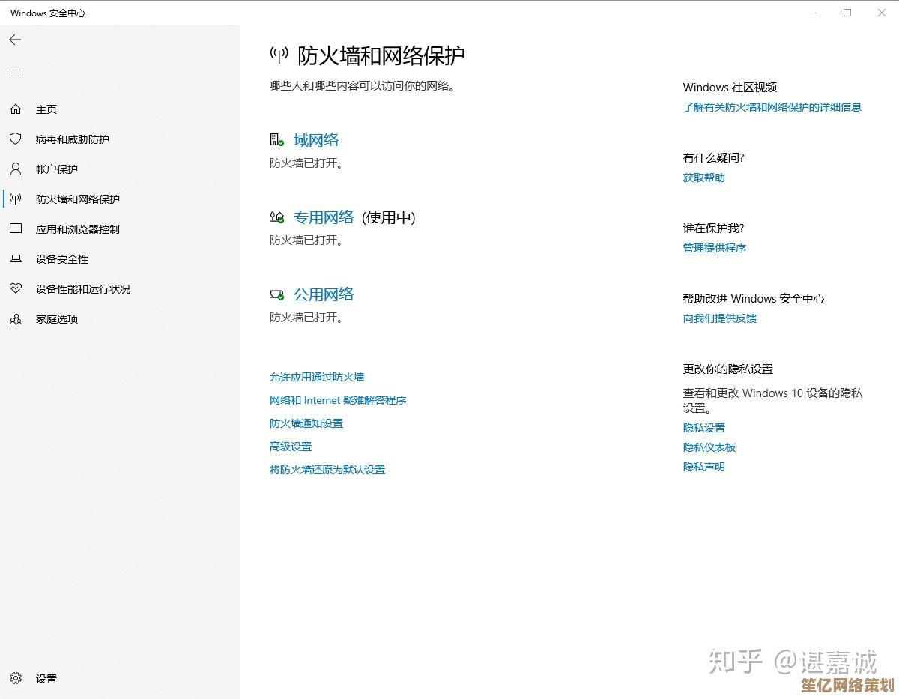The image size is (899, 699).
Task: Click the shield icon for 病毒和威胁防护
Action: (16, 139)
